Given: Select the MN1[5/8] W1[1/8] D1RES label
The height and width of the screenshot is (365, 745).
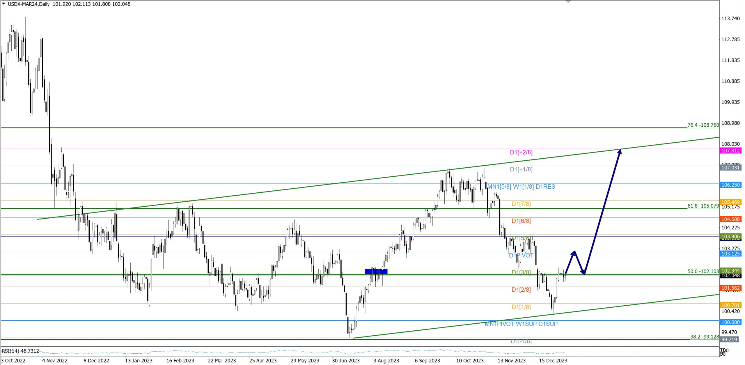Looking at the screenshot, I should [521, 187].
